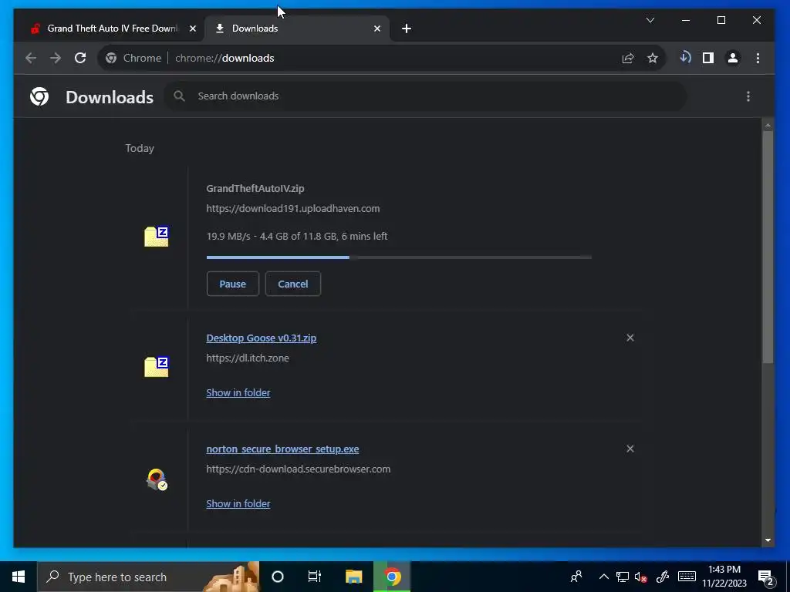Image resolution: width=790 pixels, height=592 pixels.
Task: Open Downloads page more actions menu
Action: pyautogui.click(x=748, y=96)
